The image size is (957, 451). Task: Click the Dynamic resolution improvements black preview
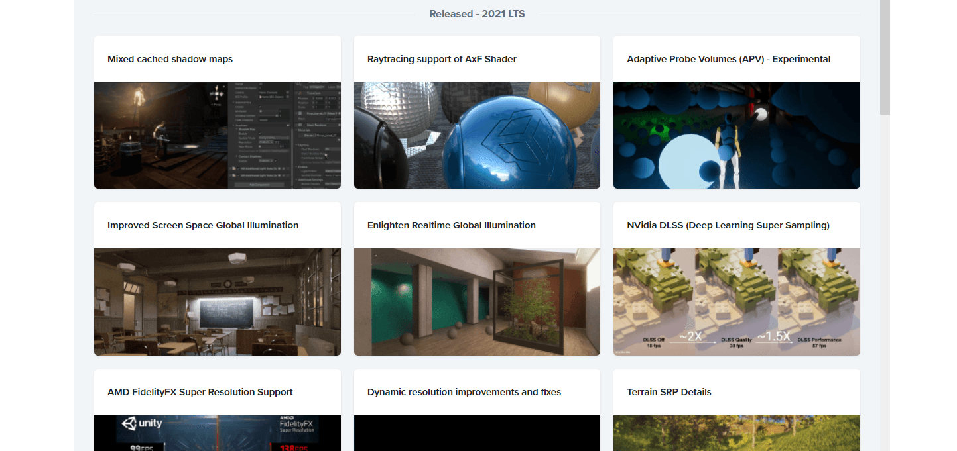click(x=477, y=433)
